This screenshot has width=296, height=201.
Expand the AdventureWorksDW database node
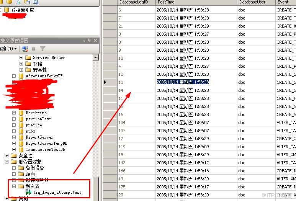(14, 76)
